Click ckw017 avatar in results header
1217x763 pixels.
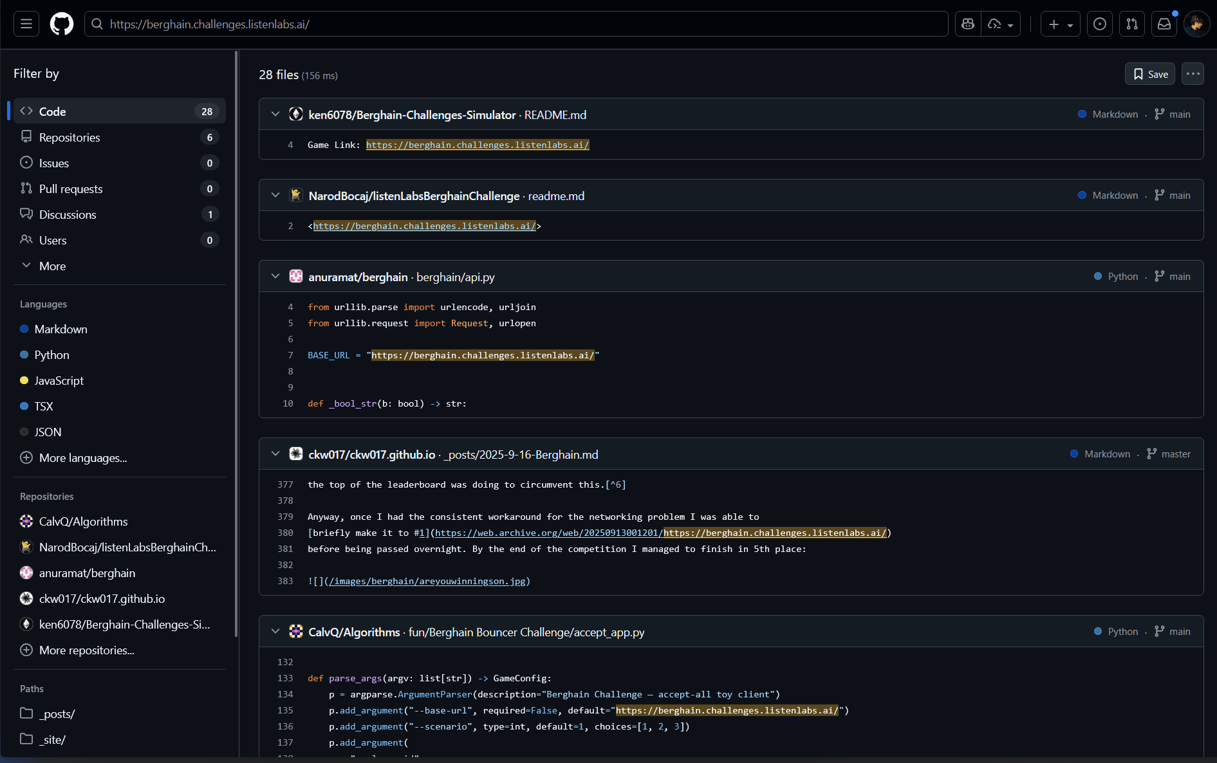[x=296, y=454]
